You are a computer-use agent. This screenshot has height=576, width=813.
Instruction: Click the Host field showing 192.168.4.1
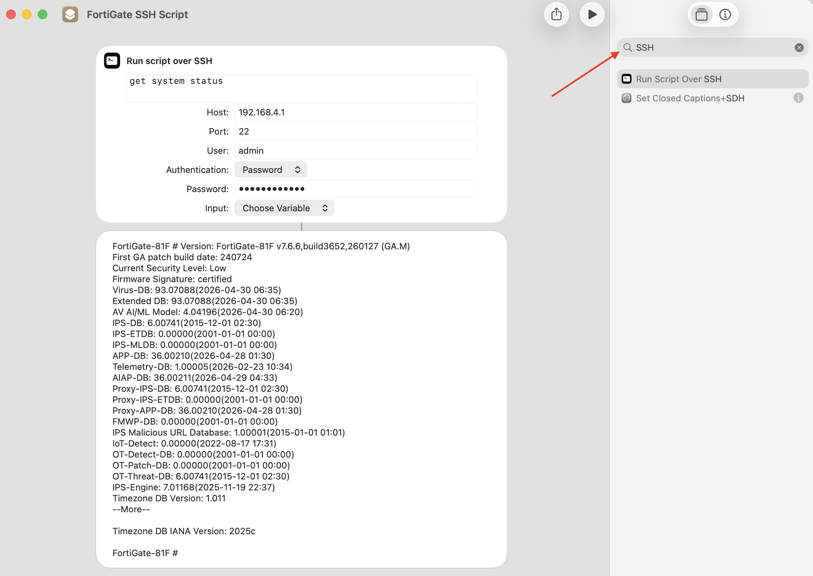pyautogui.click(x=356, y=112)
